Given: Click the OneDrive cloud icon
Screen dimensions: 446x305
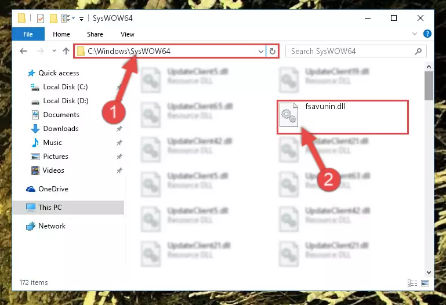Looking at the screenshot, I should point(31,189).
